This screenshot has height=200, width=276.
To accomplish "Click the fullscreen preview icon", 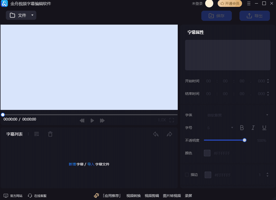I will 172,121.
